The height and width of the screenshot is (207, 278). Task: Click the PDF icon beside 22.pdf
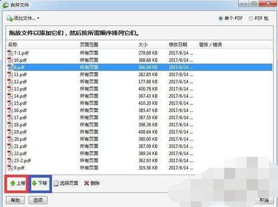coord(10,153)
